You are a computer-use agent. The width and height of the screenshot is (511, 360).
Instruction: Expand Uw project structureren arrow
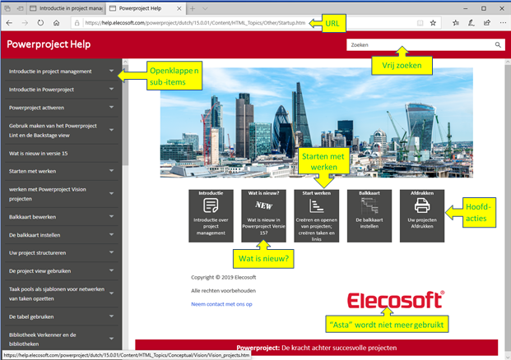click(x=111, y=252)
